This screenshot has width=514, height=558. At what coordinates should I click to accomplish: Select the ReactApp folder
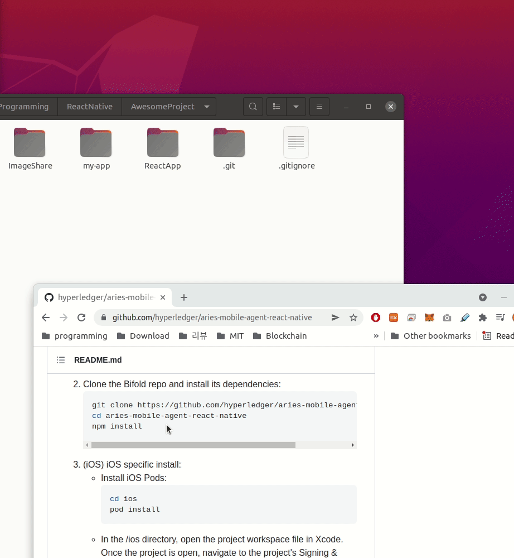pos(162,149)
